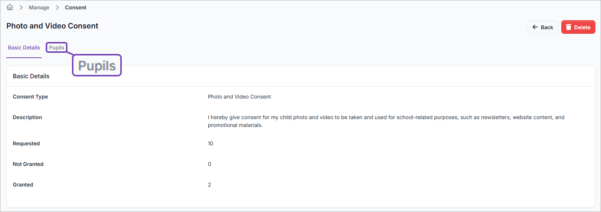
Task: Select the Photo and Video Consent type value
Action: (239, 97)
